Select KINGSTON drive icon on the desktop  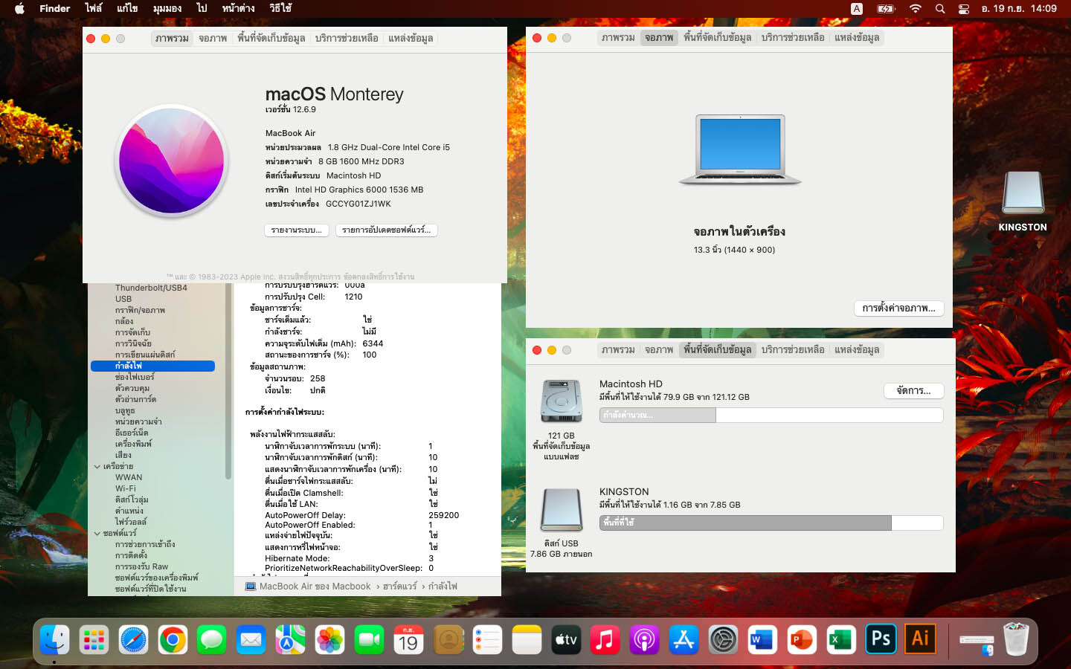click(x=1023, y=193)
